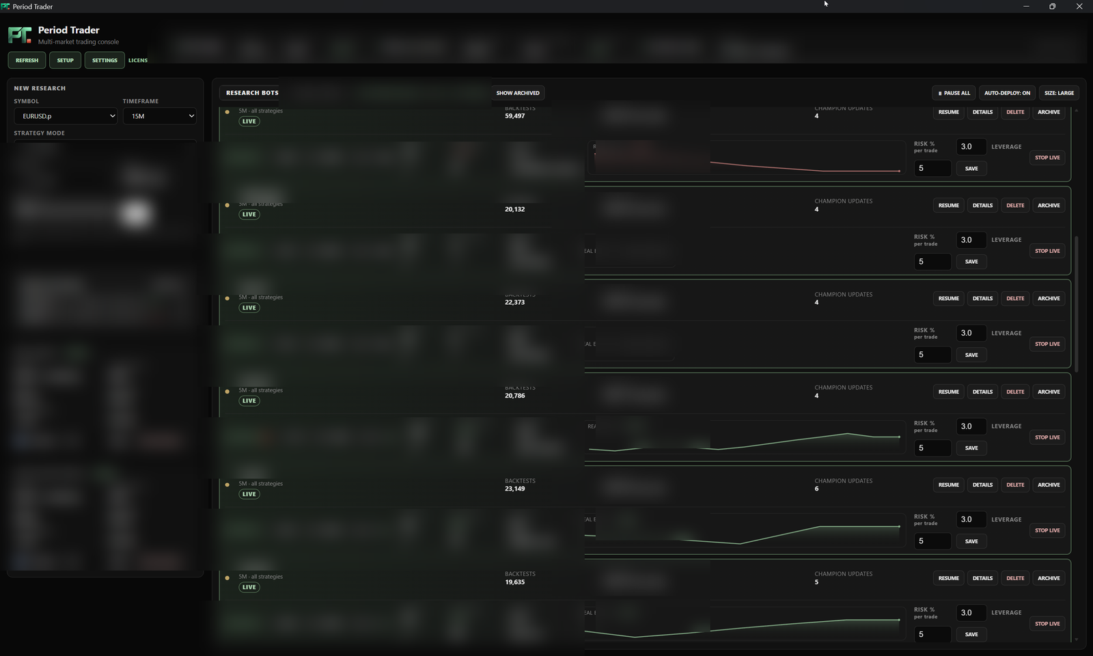Archive the bot with 59,497 backtests
Image resolution: width=1093 pixels, height=656 pixels.
point(1049,112)
